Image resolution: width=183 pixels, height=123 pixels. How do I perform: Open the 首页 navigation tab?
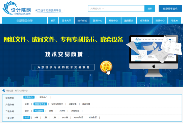[53, 20]
